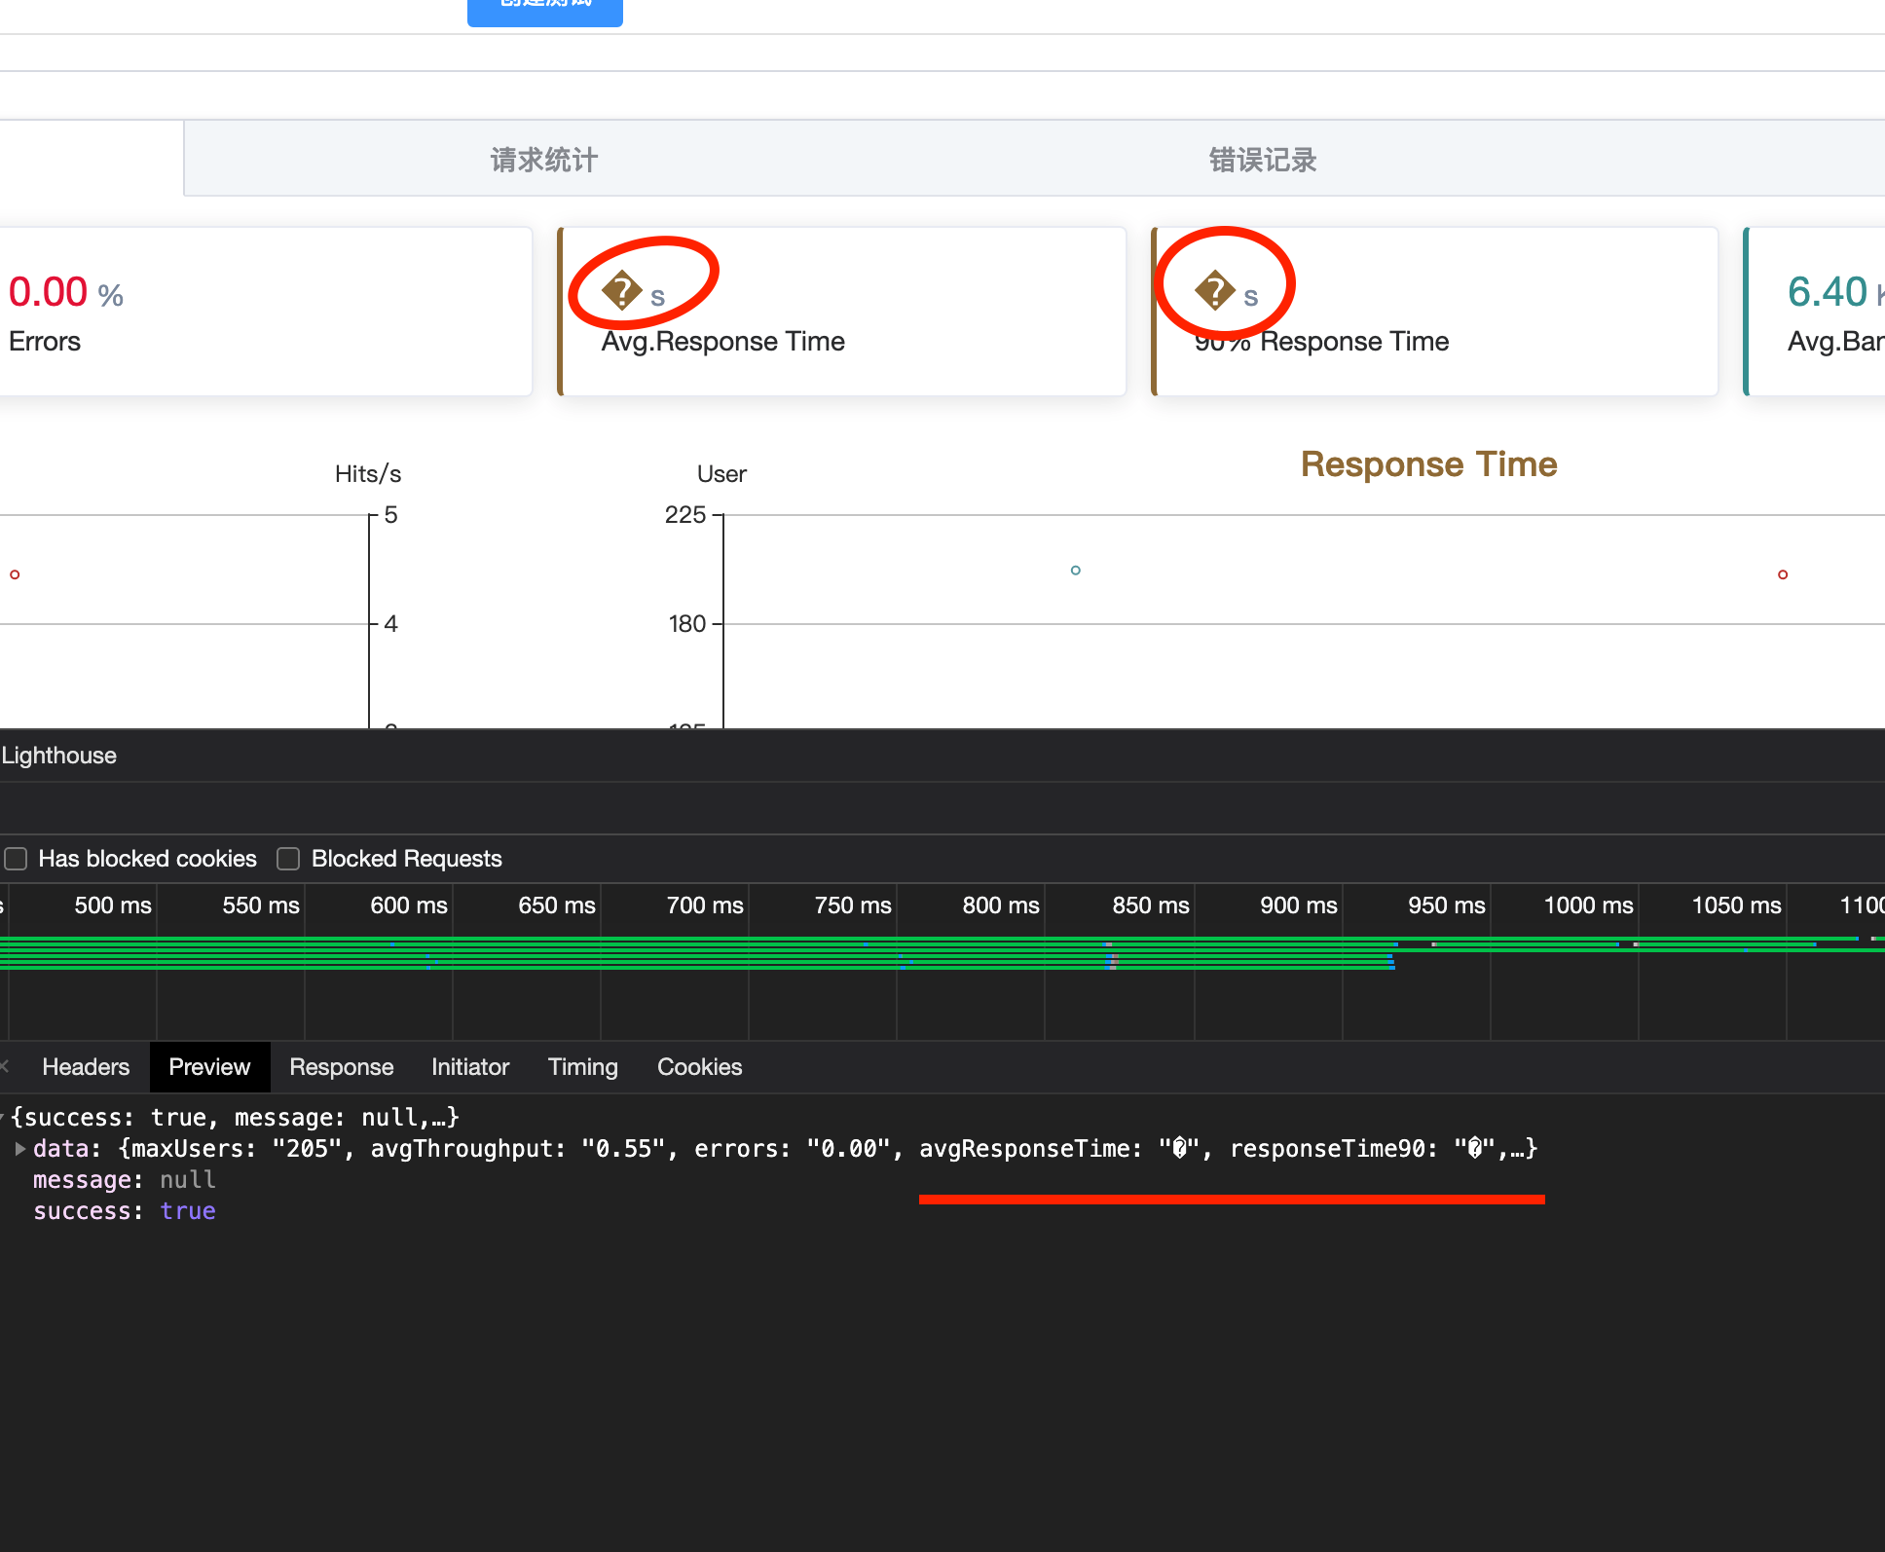
Task: Open the Lighthouse panel in DevTools
Action: [58, 756]
